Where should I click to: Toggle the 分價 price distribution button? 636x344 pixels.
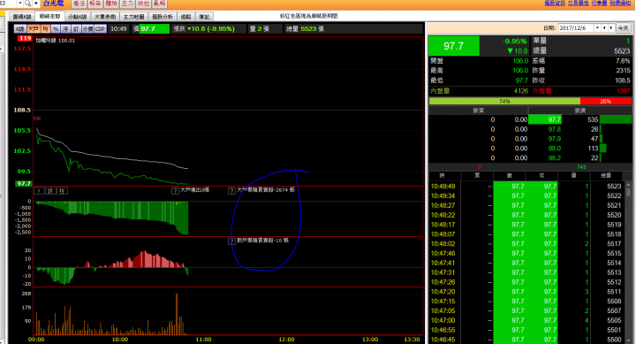click(x=87, y=29)
